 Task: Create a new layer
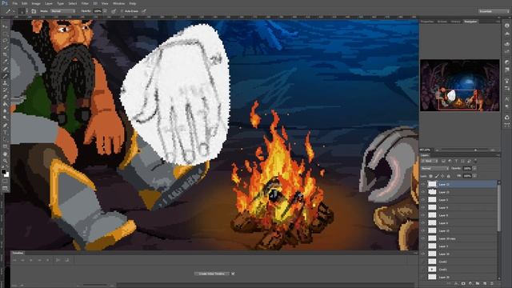coord(485,283)
